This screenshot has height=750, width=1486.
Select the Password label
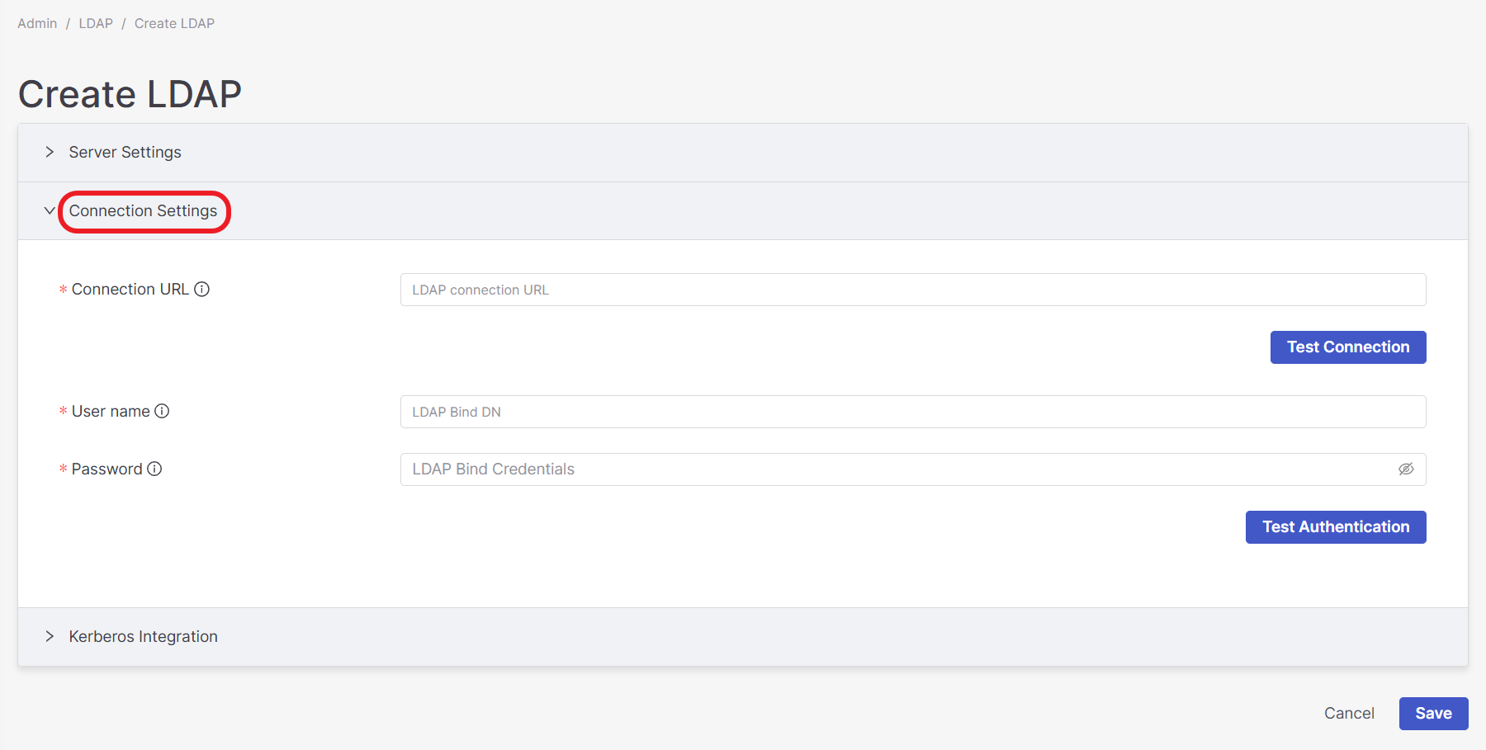(106, 469)
